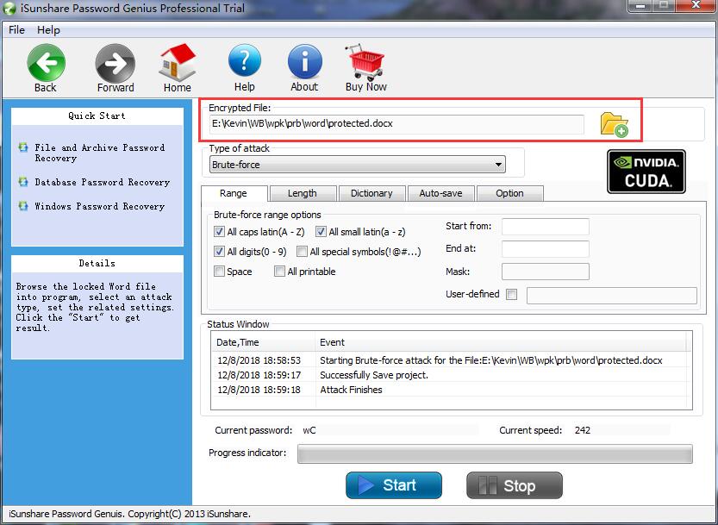Click the Encrypted File path field
The height and width of the screenshot is (525, 718).
coord(396,124)
